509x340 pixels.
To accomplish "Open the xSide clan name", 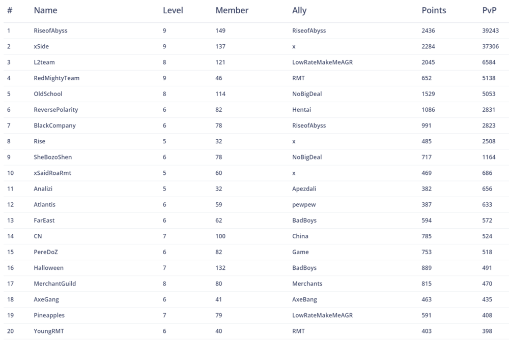I will click(41, 46).
